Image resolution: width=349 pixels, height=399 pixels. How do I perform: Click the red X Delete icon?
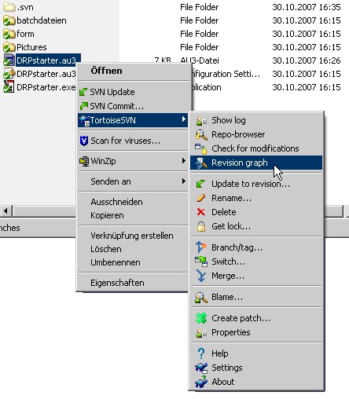click(201, 212)
